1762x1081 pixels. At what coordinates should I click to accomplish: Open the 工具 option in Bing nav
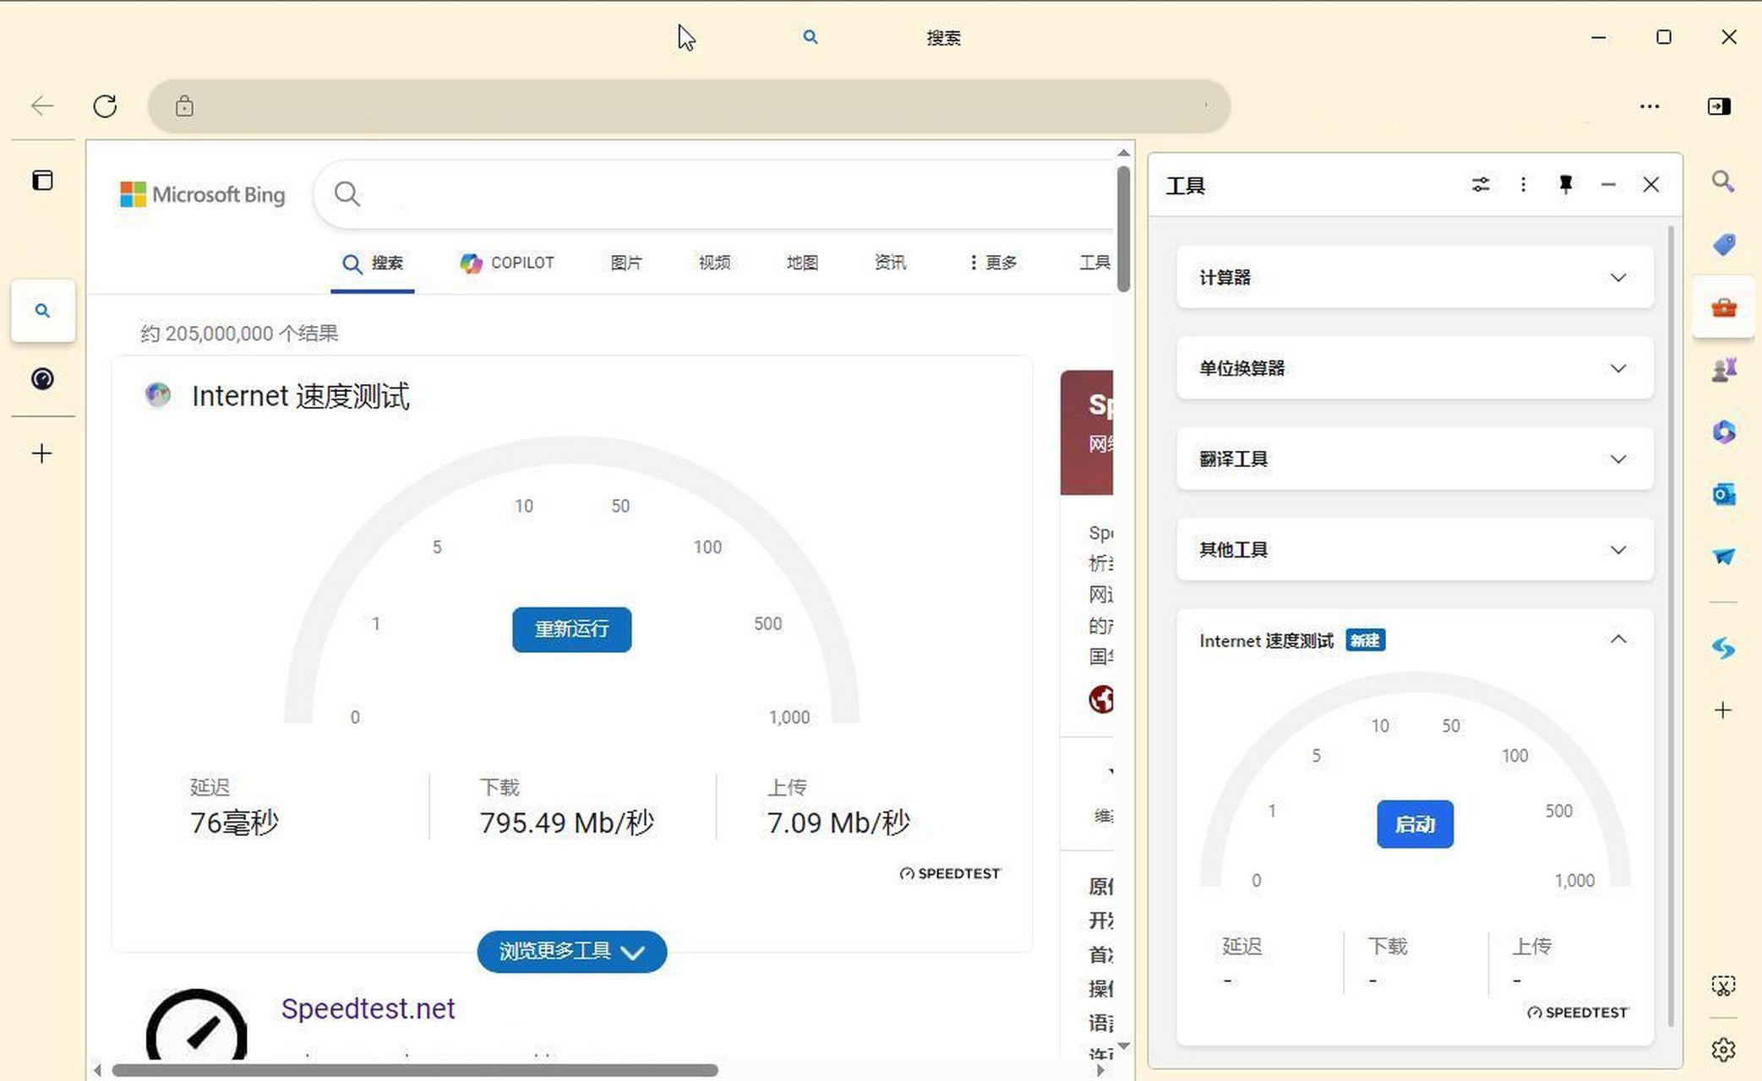tap(1094, 263)
